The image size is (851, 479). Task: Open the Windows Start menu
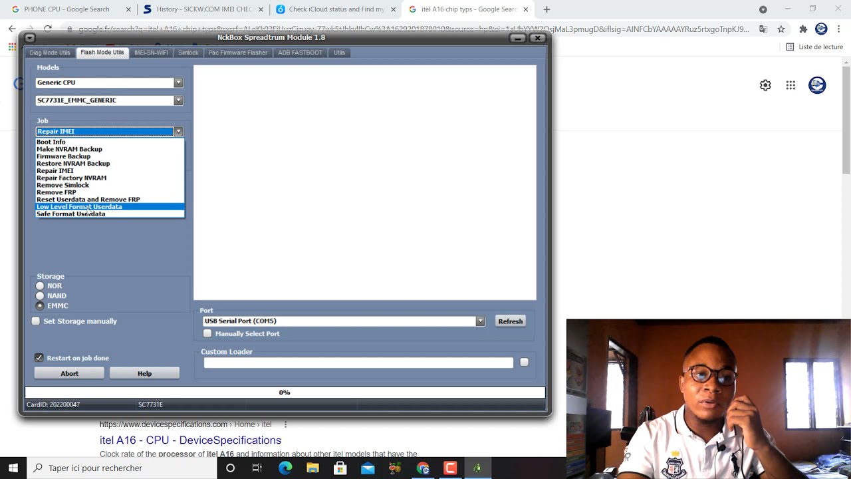point(13,468)
